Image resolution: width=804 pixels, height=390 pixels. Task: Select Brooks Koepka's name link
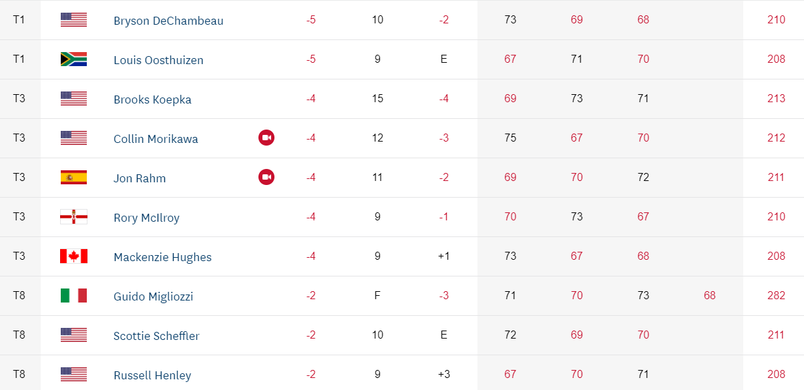pyautogui.click(x=152, y=100)
